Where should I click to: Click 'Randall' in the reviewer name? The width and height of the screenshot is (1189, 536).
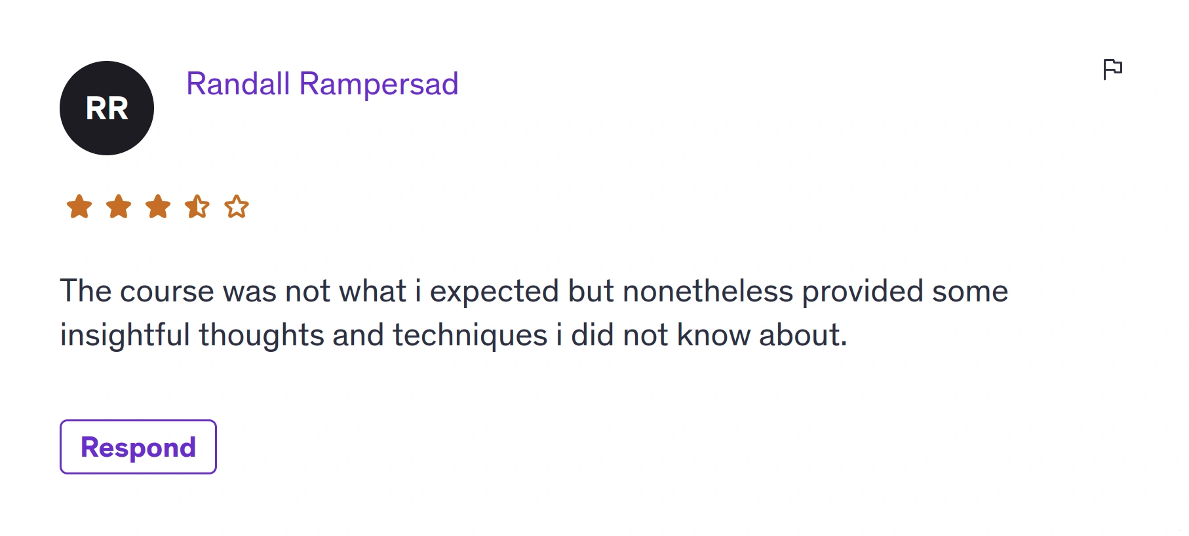point(238,84)
